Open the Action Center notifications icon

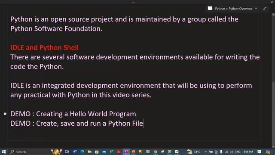pyautogui.click(x=259, y=152)
